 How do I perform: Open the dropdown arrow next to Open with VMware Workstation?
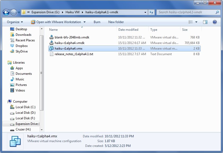coord(85,22)
